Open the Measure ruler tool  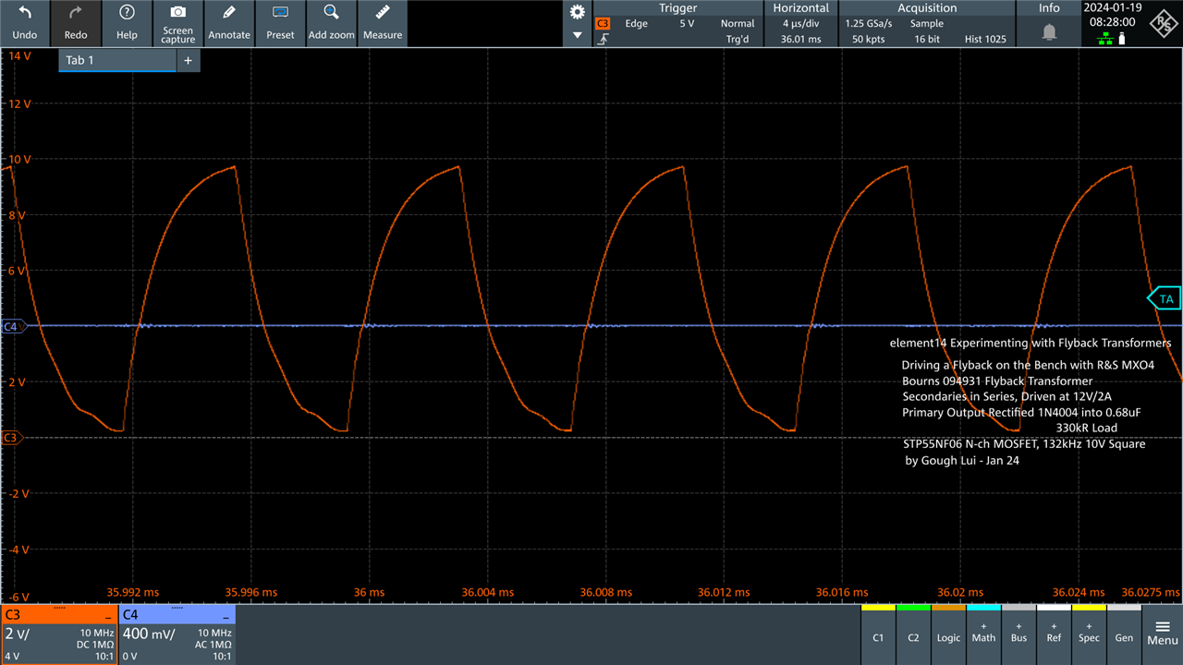(x=383, y=23)
